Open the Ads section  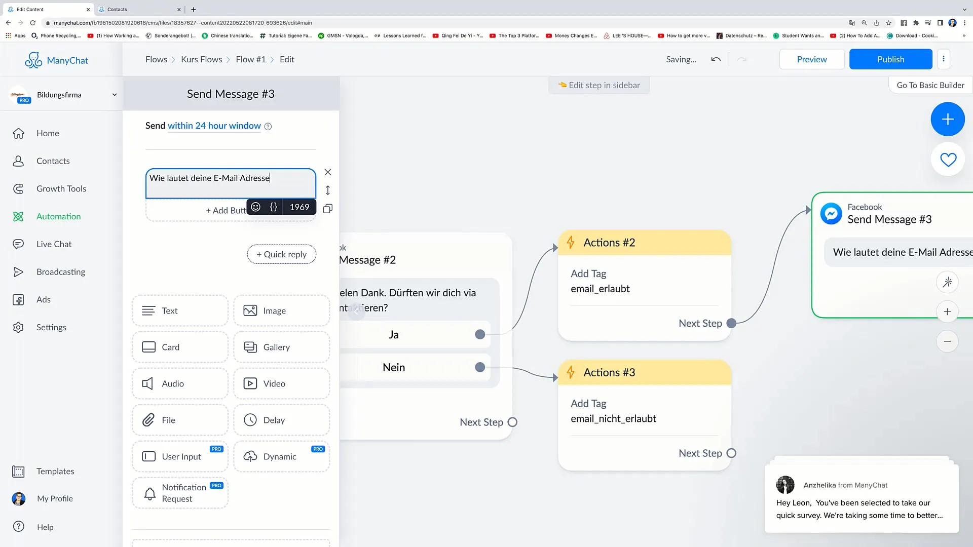coord(43,300)
